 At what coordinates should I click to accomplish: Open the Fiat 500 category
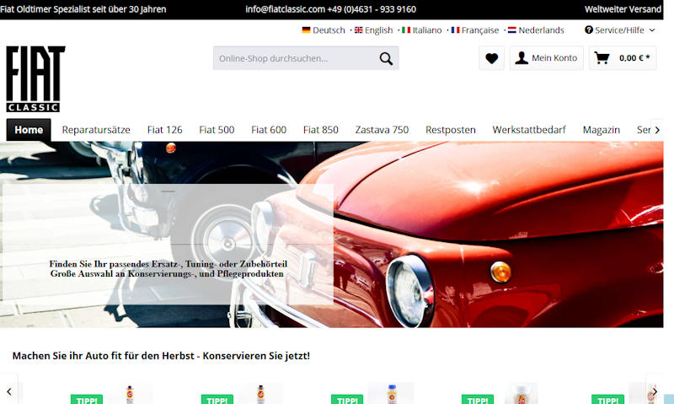coord(217,130)
